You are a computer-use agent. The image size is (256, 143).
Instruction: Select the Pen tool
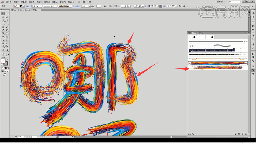(3, 20)
